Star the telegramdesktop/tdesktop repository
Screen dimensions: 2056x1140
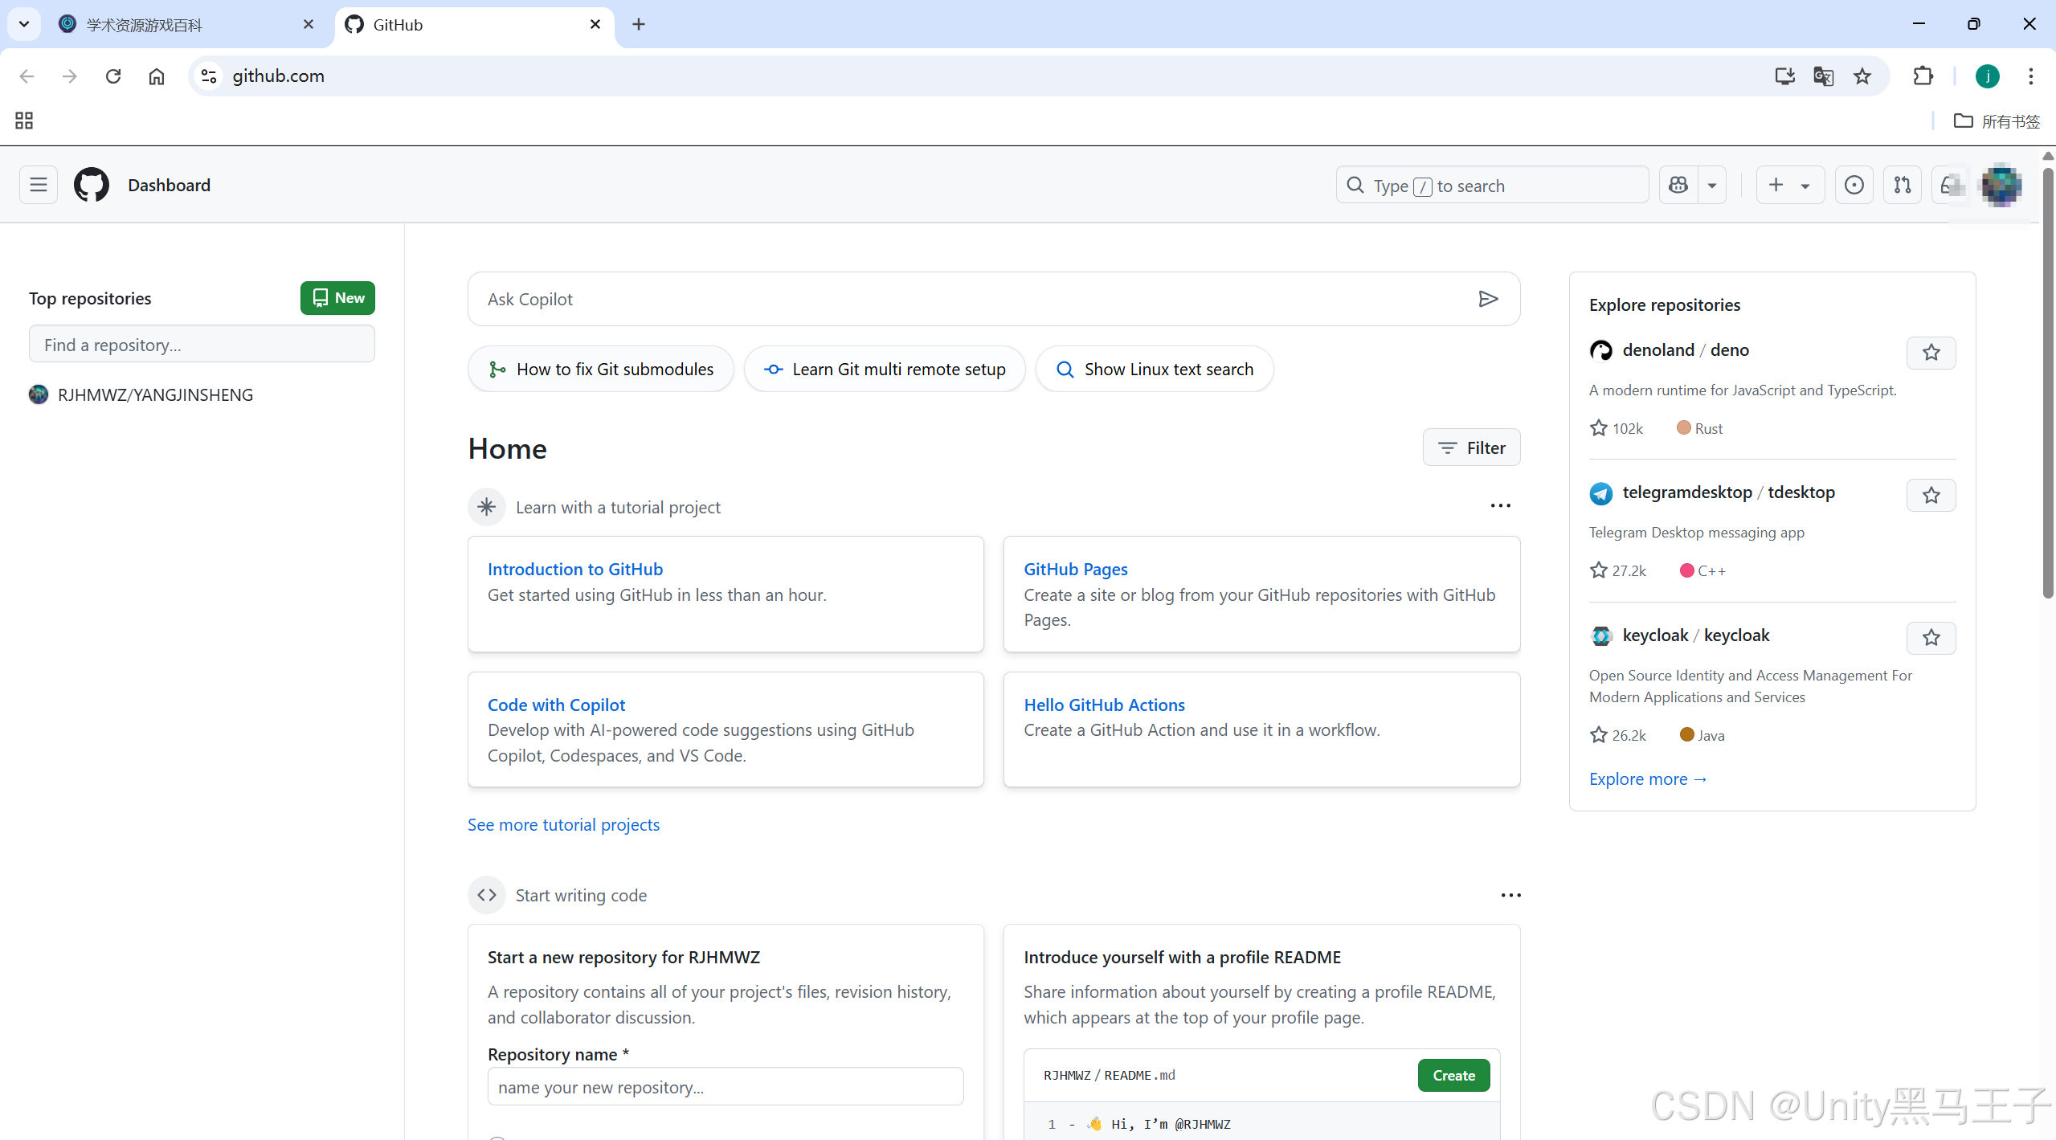coord(1931,496)
